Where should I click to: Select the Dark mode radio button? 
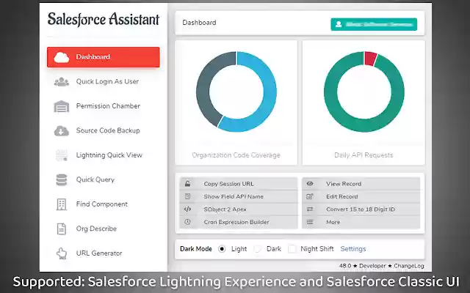(x=258, y=249)
